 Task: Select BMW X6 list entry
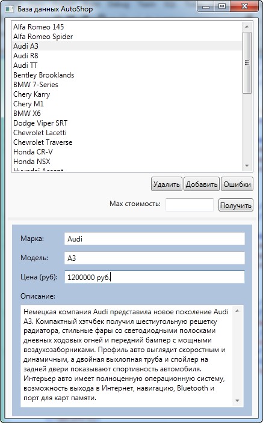click(x=127, y=114)
